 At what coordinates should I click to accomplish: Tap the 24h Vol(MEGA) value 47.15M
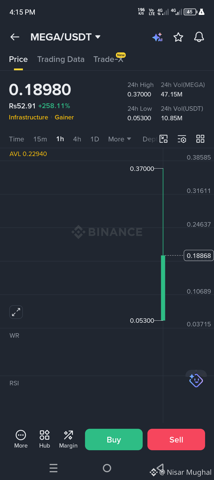[171, 94]
